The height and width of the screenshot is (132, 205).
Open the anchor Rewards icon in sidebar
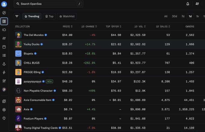click(4, 64)
